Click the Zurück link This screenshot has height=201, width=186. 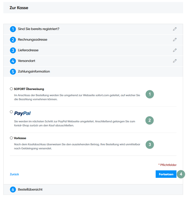pyautogui.click(x=14, y=174)
